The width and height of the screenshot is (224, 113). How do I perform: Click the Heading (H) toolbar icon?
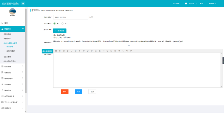click(x=56, y=51)
